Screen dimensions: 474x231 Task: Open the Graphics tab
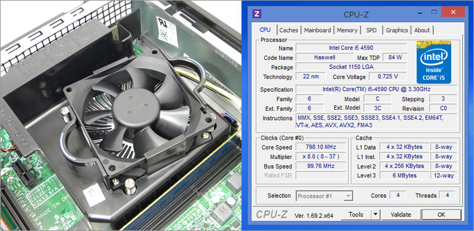point(397,30)
